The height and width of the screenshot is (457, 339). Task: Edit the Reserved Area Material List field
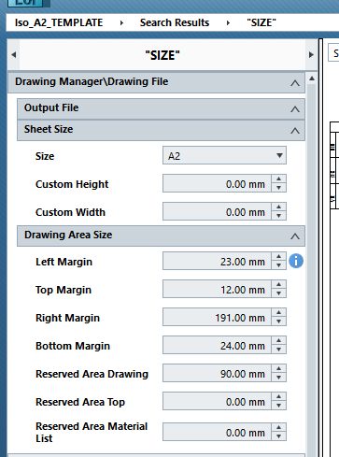217,432
